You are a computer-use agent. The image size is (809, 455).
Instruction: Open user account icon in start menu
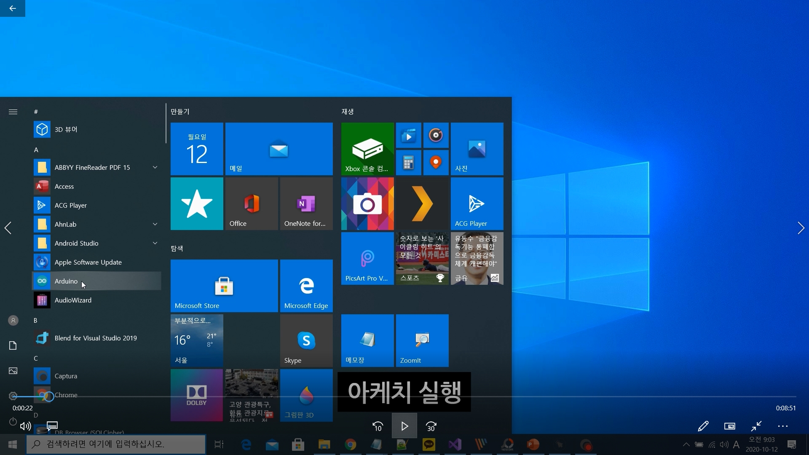point(13,320)
